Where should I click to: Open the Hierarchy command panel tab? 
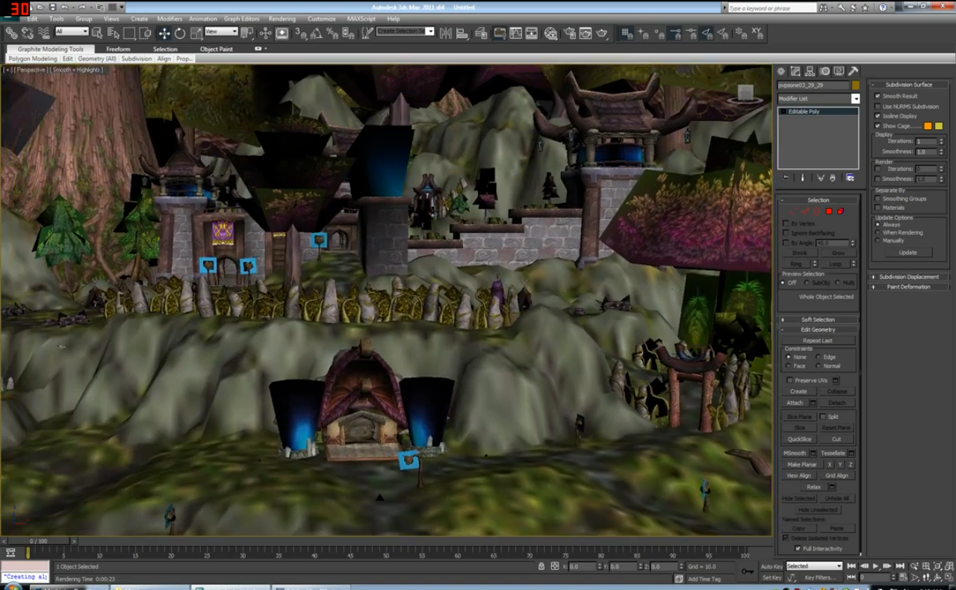coord(810,72)
